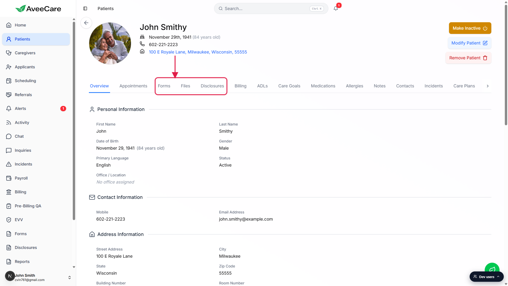Switch to the ADLs tab

(262, 86)
